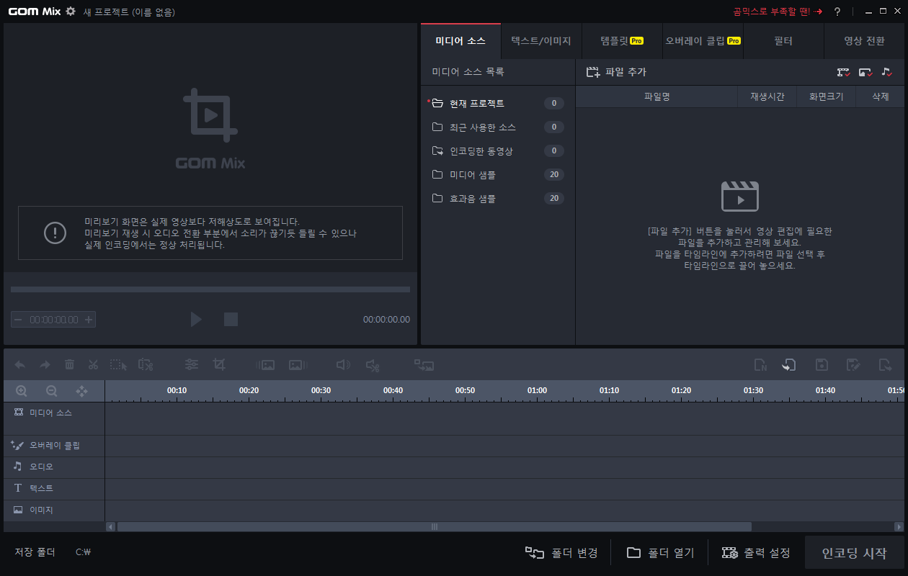
Task: Click the timeline horizontal scrollbar thumb
Action: coord(434,526)
